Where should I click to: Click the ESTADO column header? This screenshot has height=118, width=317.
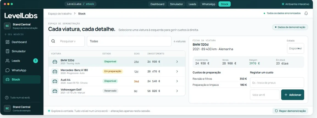[107, 54]
